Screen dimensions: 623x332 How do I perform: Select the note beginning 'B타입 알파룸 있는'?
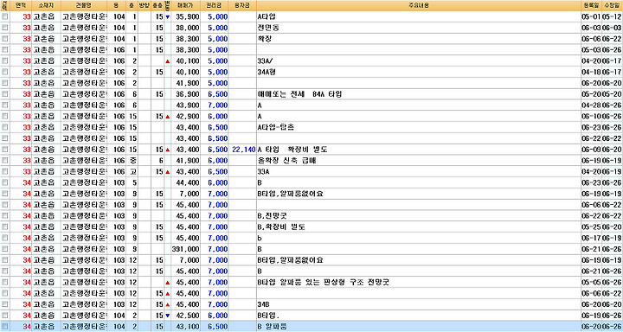click(419, 283)
